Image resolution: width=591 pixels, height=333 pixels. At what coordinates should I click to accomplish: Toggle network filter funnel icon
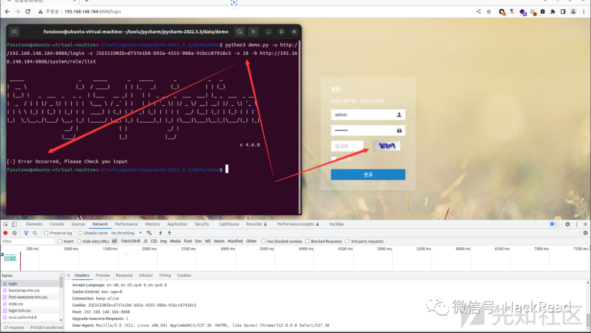coord(26,233)
